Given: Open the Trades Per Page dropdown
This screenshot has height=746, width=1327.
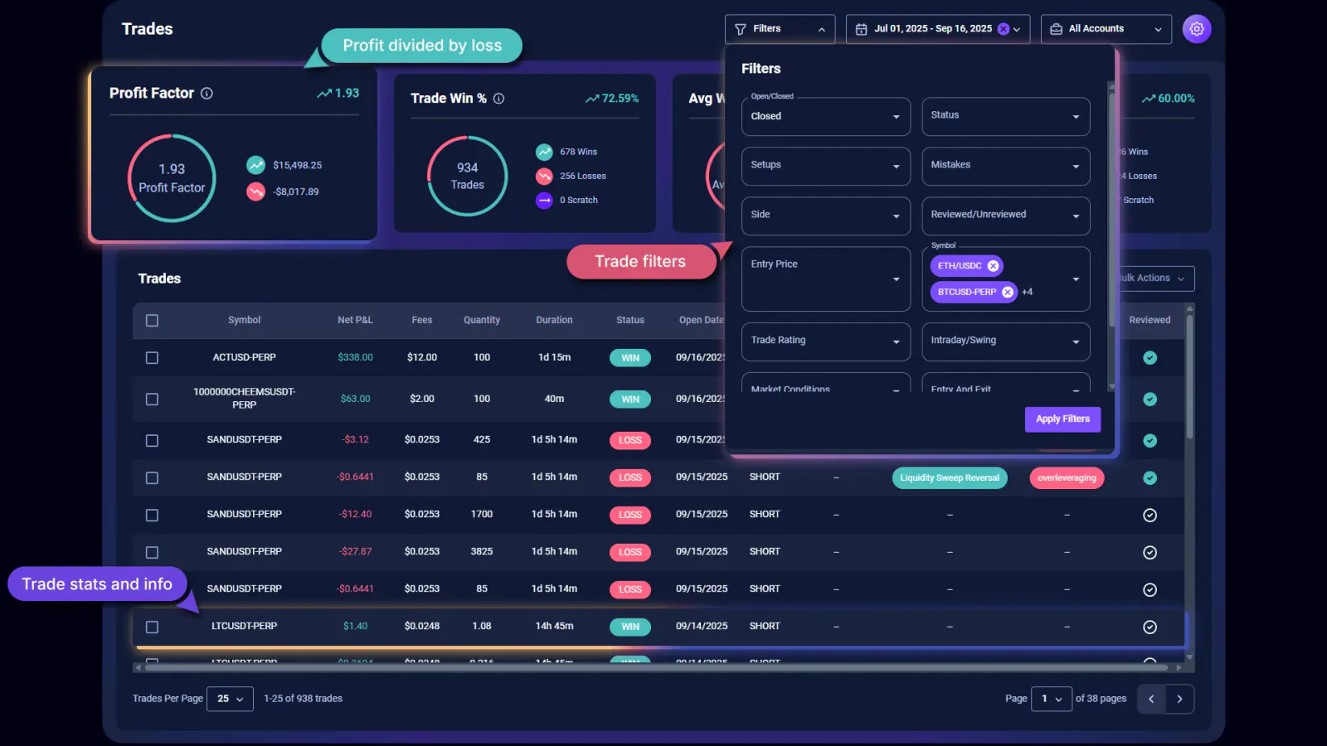Looking at the screenshot, I should [230, 699].
